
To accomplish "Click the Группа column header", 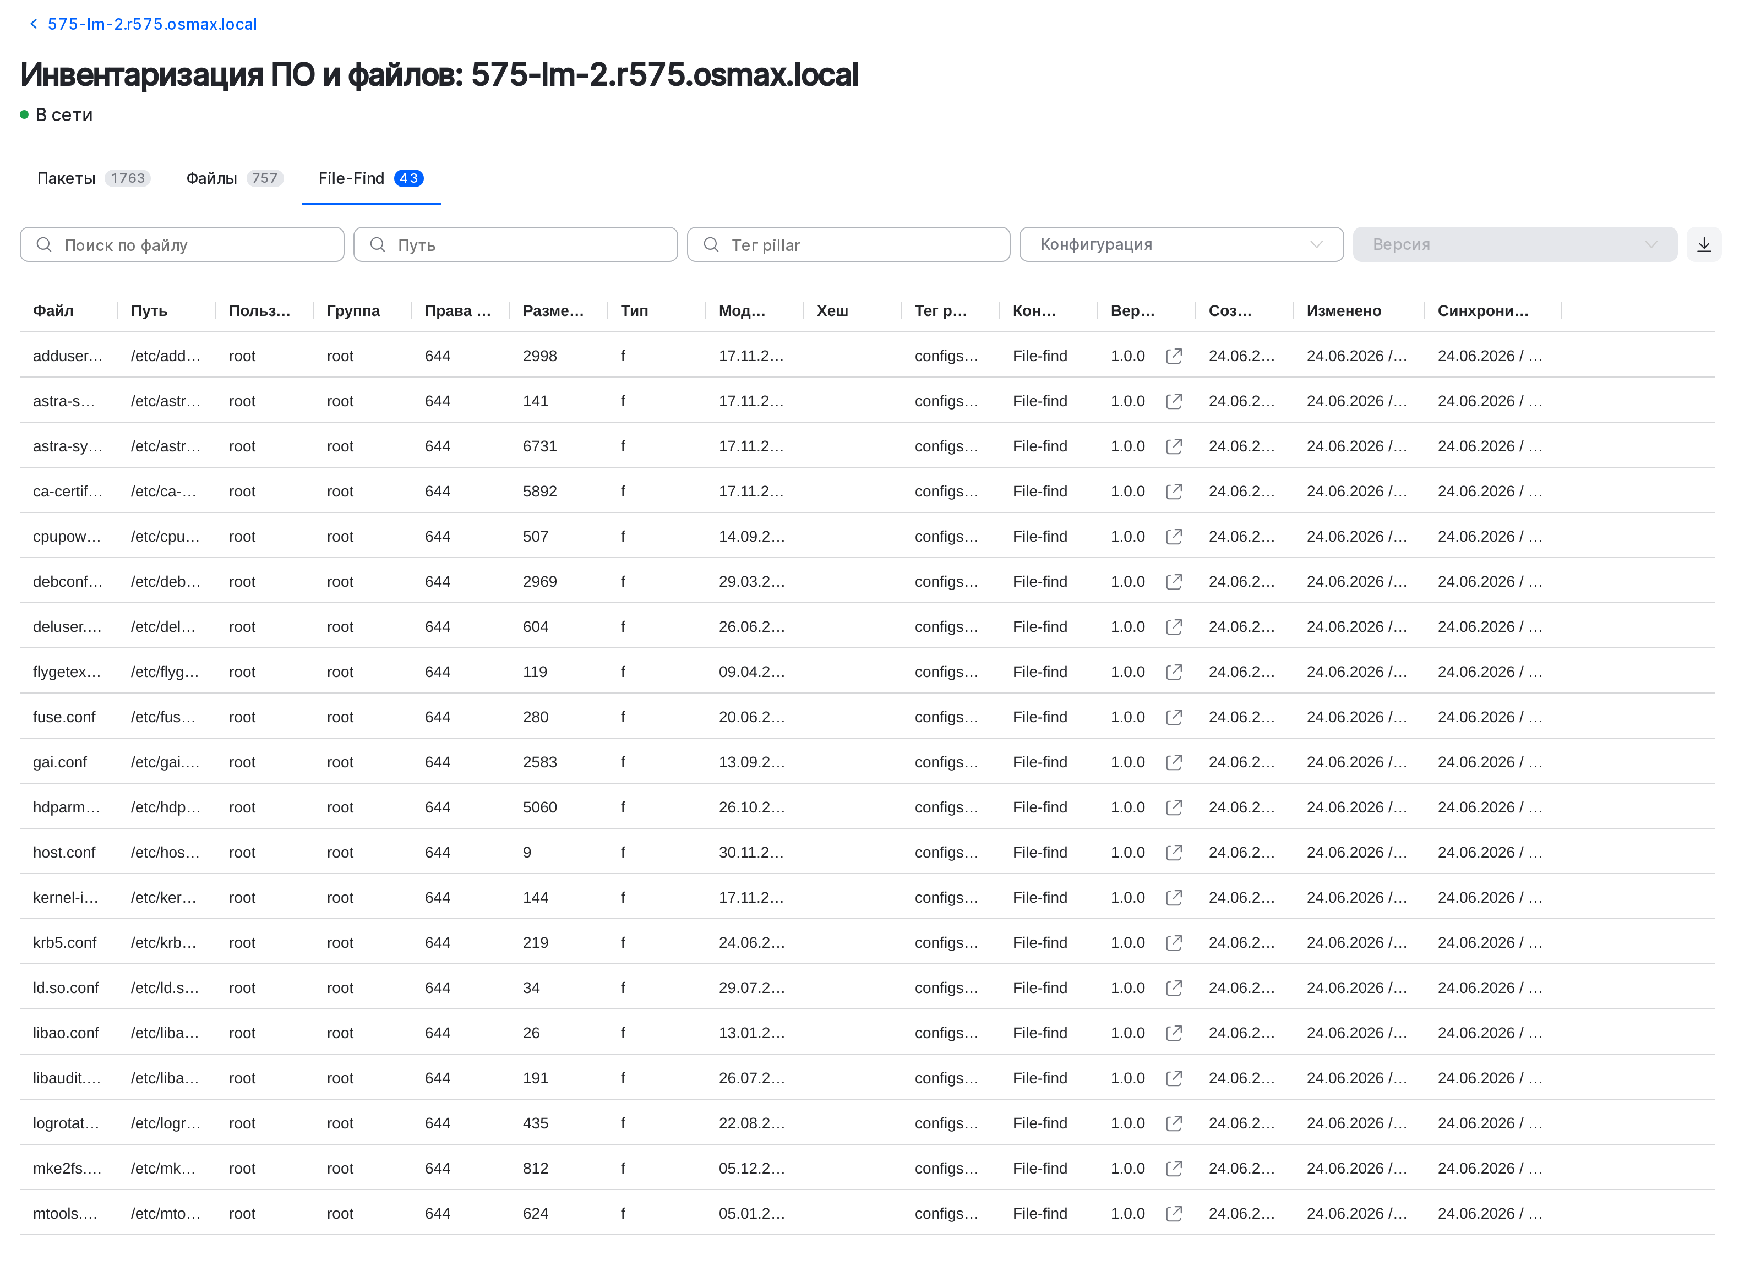I will coord(353,310).
